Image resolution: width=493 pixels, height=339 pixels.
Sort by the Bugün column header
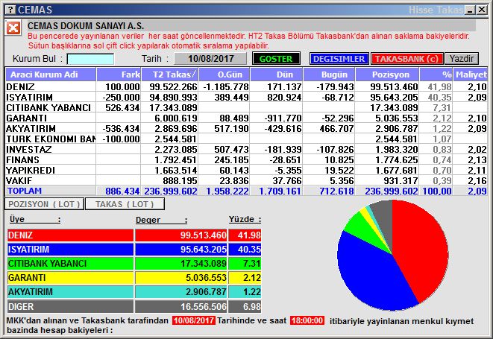click(x=329, y=75)
